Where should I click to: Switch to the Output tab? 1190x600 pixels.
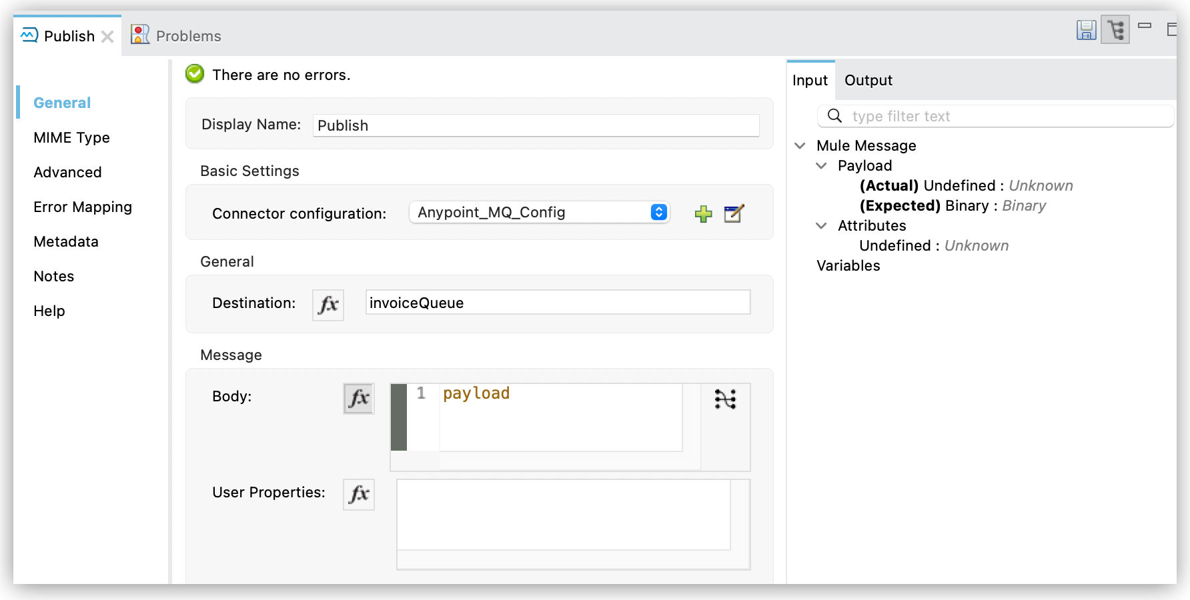[x=868, y=80]
